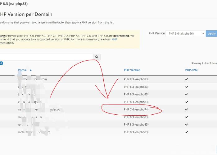The height and width of the screenshot is (155, 217).
Task: Click the PHP-FPM checkmark in the third row
Action: point(187,94)
